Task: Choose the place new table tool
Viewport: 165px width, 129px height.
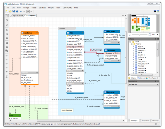Action: click(x=7, y=43)
